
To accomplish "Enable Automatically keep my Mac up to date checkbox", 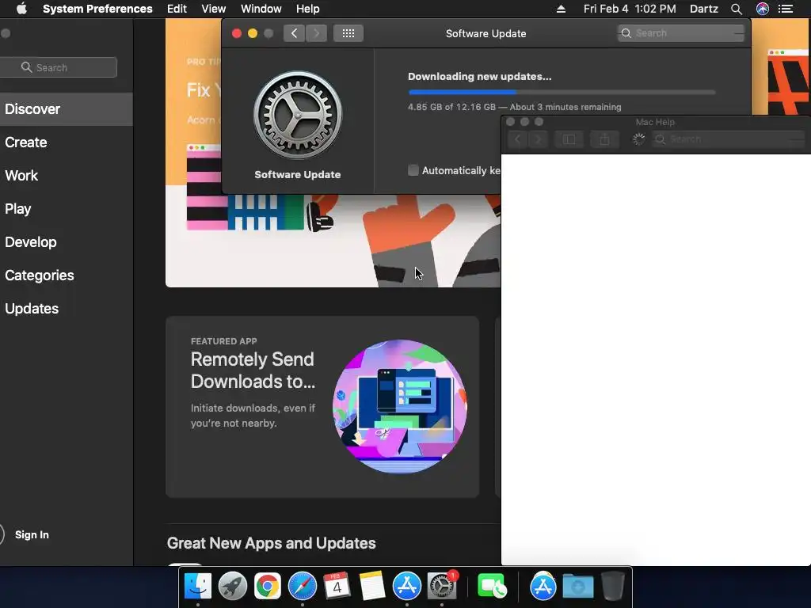I will tap(413, 170).
